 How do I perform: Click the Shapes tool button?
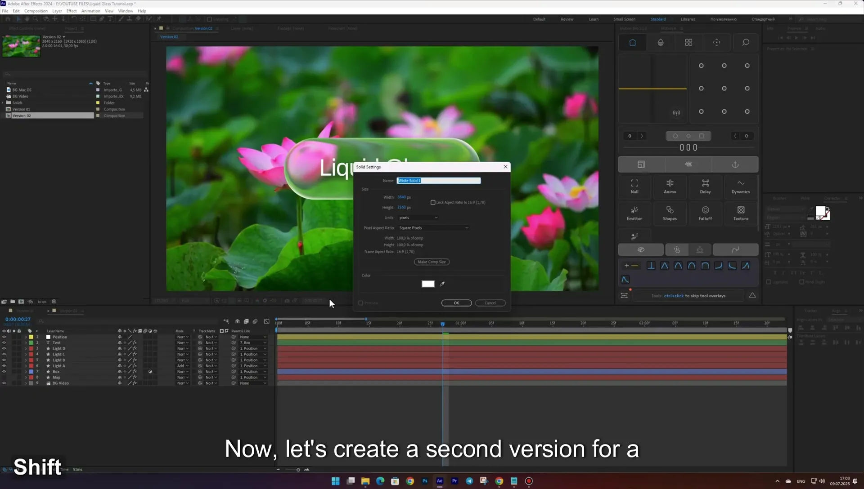tap(670, 213)
